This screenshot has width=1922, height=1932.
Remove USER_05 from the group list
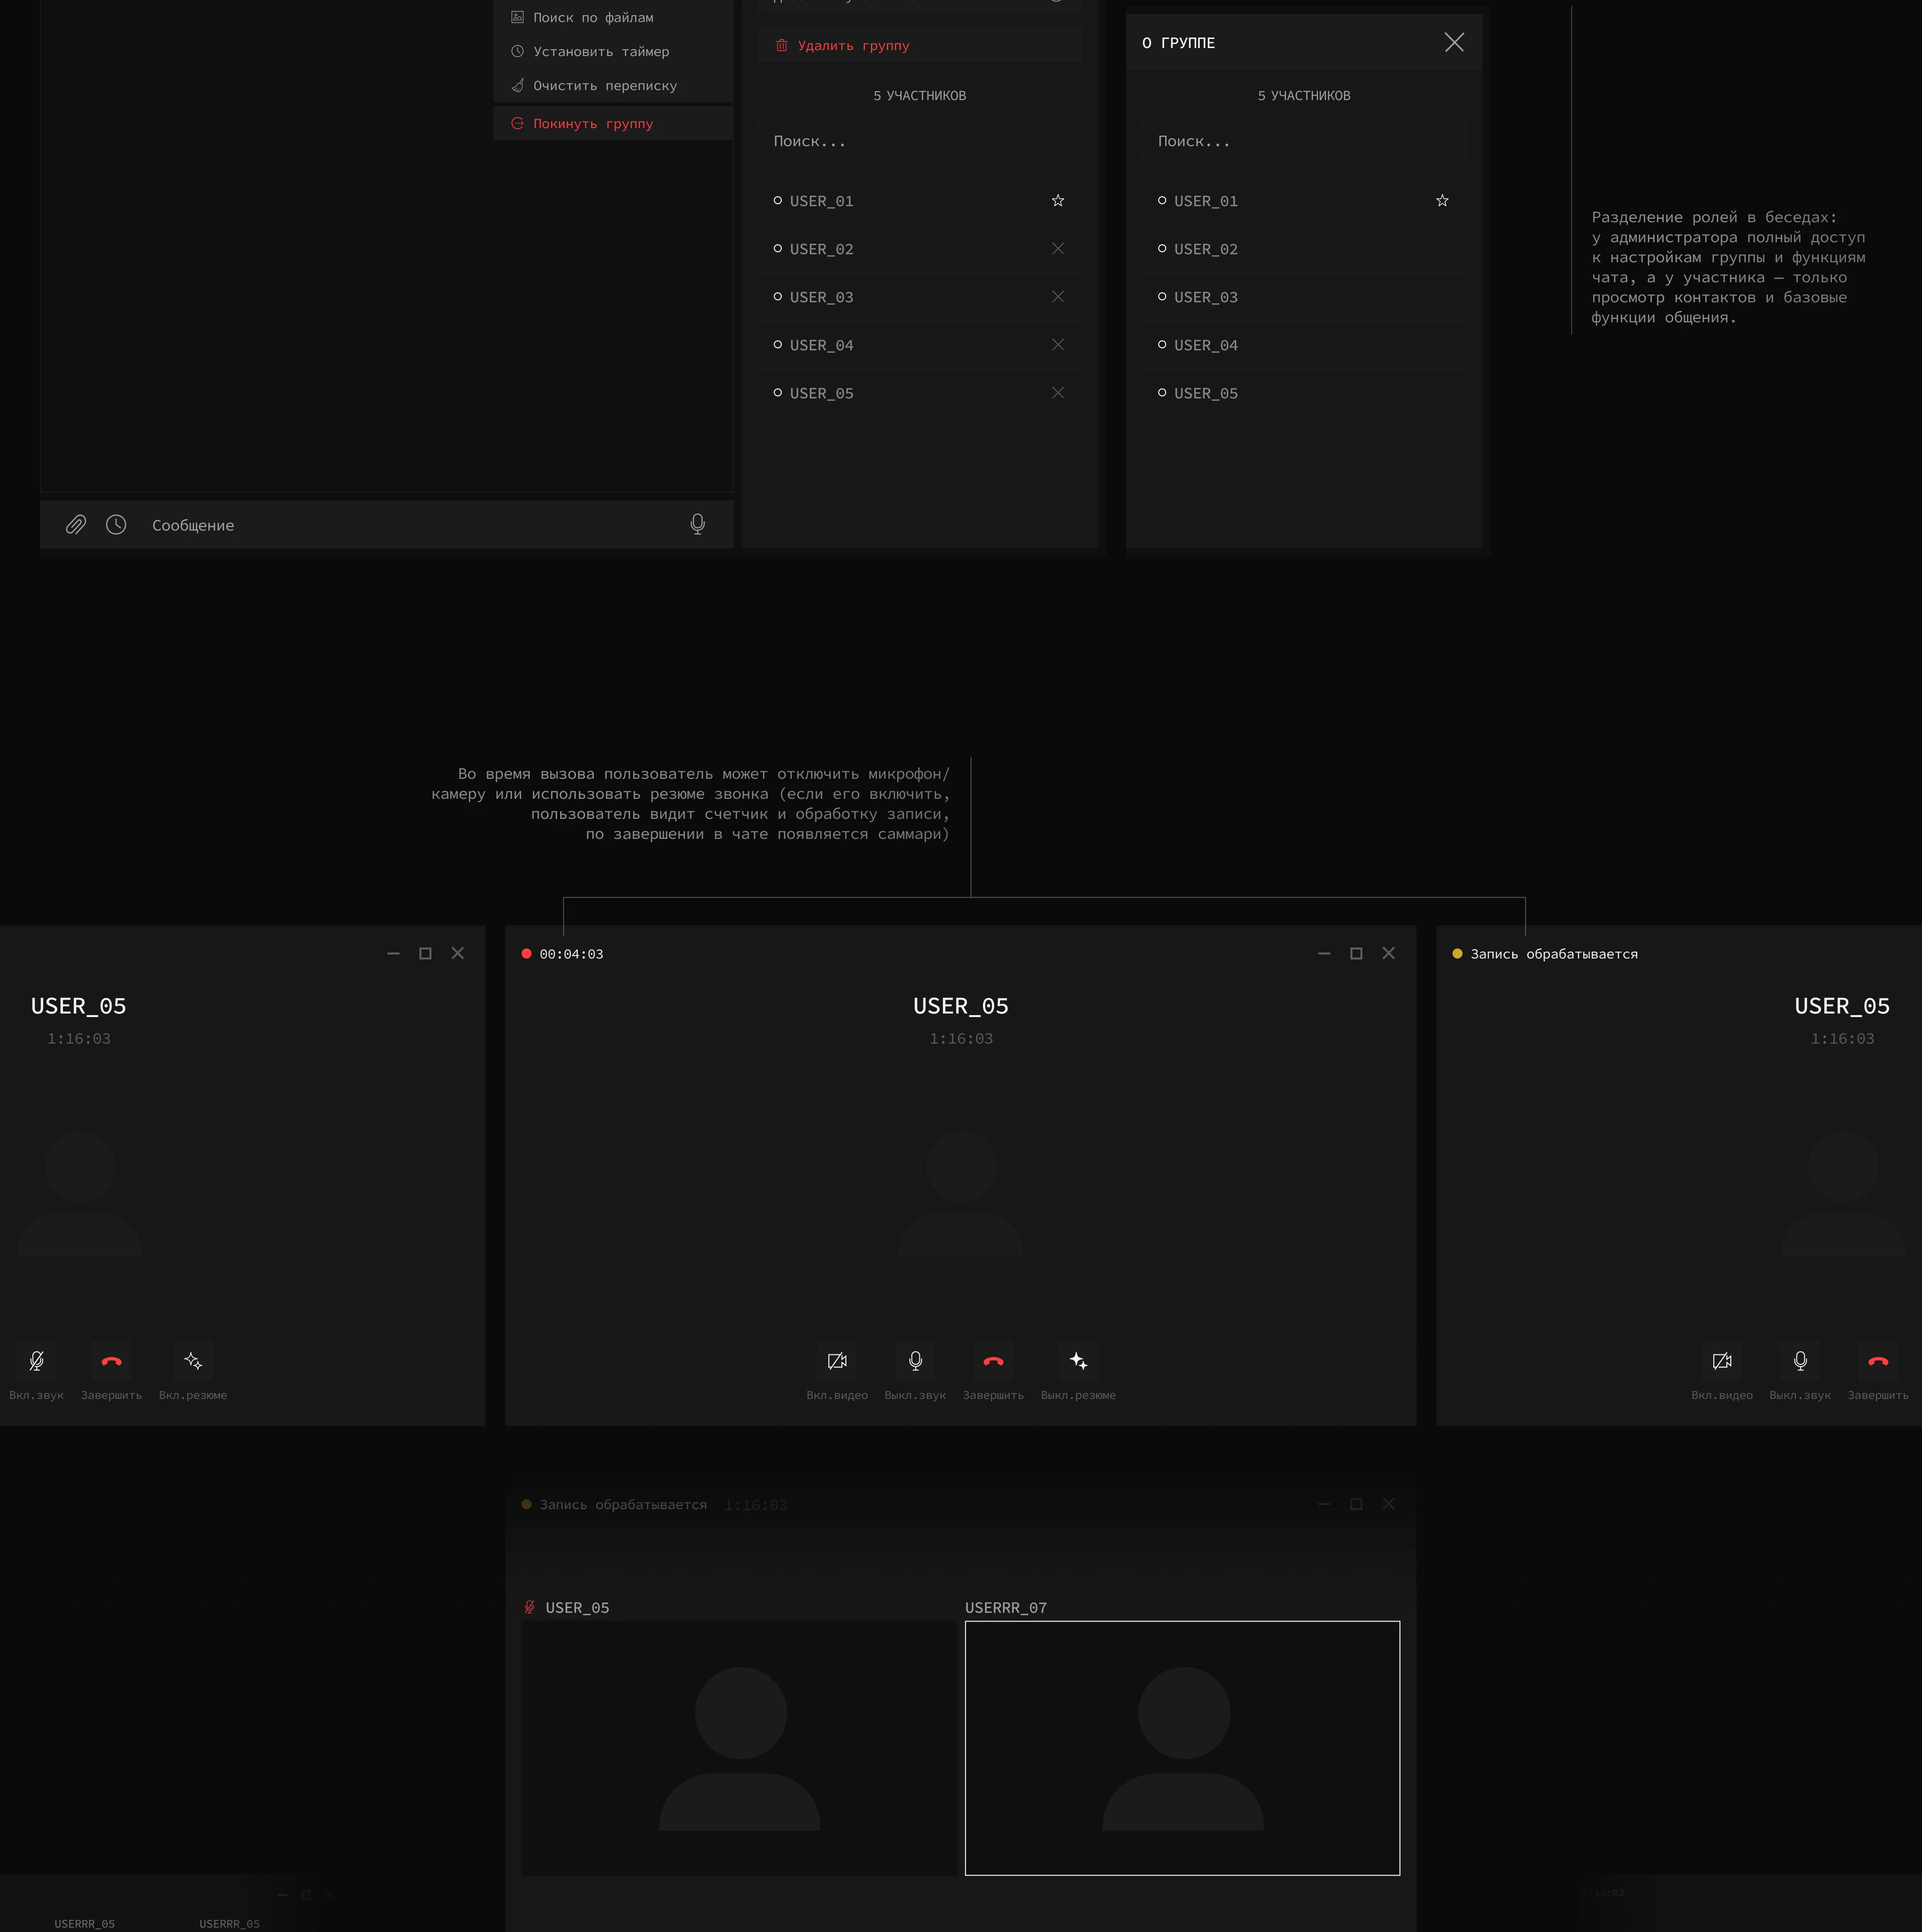1057,393
